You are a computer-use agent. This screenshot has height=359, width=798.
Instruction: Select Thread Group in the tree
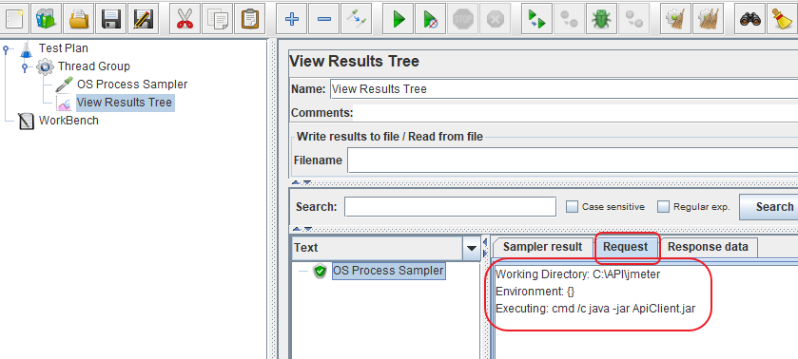93,66
